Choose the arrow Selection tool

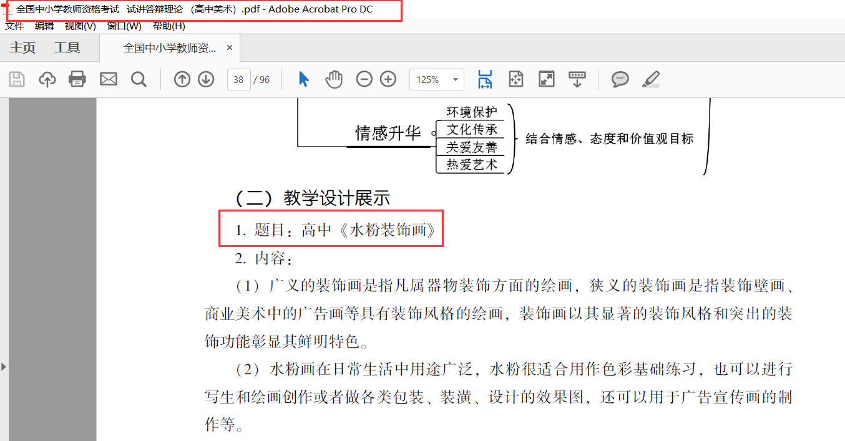tap(304, 79)
